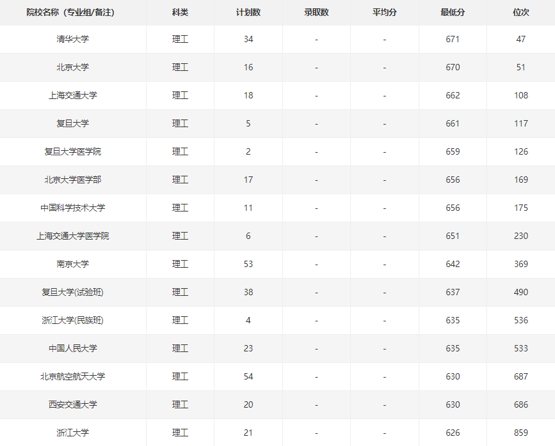Click rank value 175

(521, 208)
